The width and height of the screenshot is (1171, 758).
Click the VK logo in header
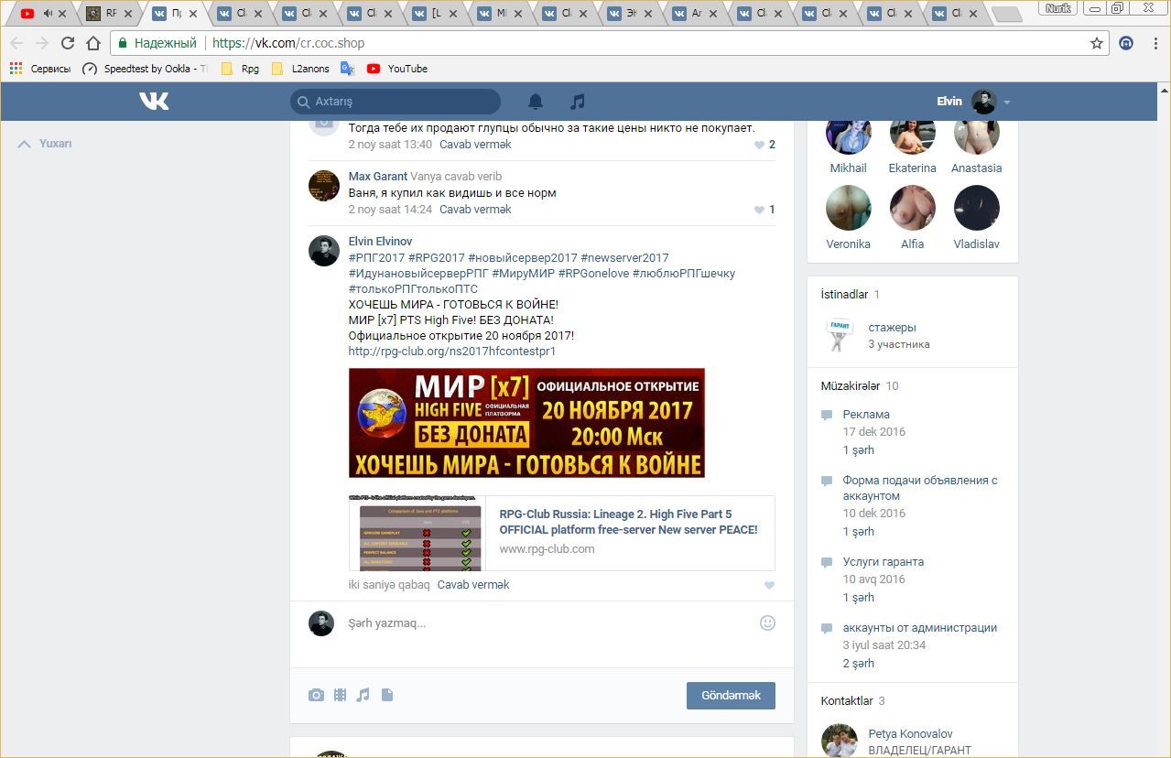click(x=154, y=101)
